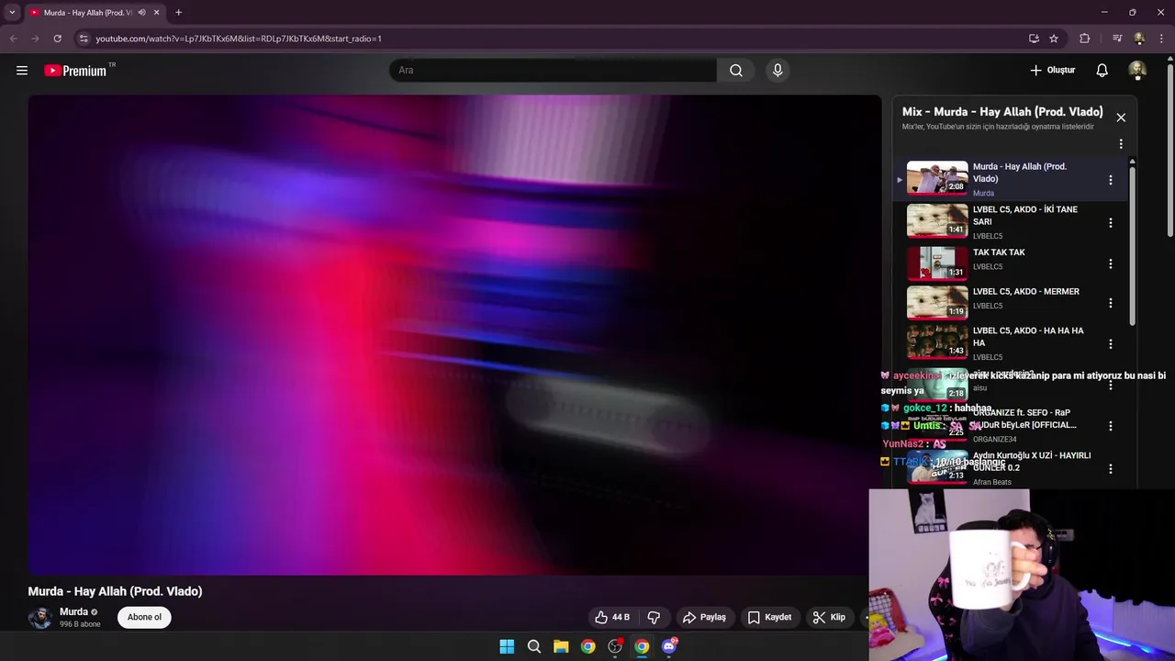Screen dimensions: 1175x661
Task: Click the Kaydet save button
Action: point(769,618)
